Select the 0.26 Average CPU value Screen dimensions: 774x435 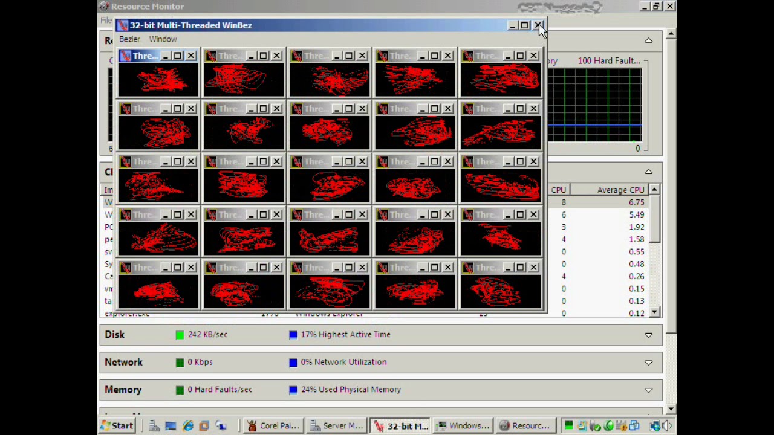point(636,276)
